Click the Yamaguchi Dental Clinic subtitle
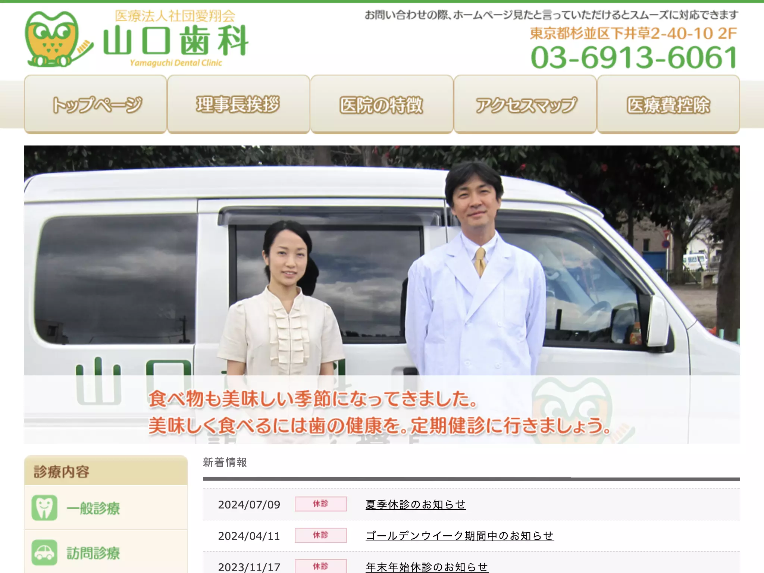 tap(176, 63)
